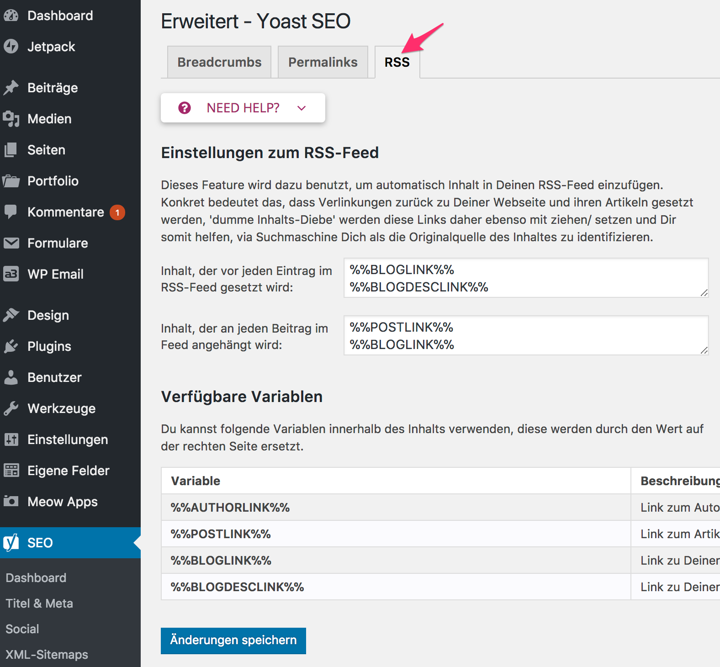Click the content-before-each-entry RSS text field
Screen dimensions: 720x667
click(x=526, y=278)
